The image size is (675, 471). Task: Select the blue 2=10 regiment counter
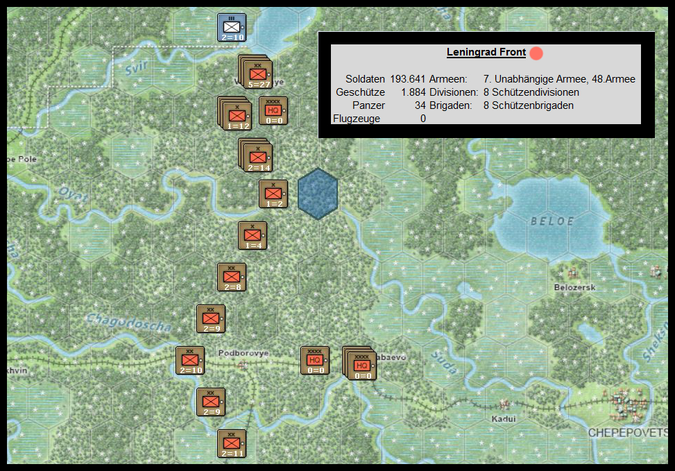click(x=232, y=28)
